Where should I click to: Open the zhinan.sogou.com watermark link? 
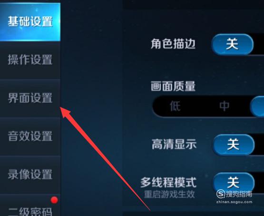(234, 202)
